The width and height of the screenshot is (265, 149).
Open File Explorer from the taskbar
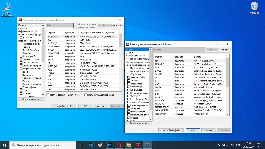(x=129, y=145)
